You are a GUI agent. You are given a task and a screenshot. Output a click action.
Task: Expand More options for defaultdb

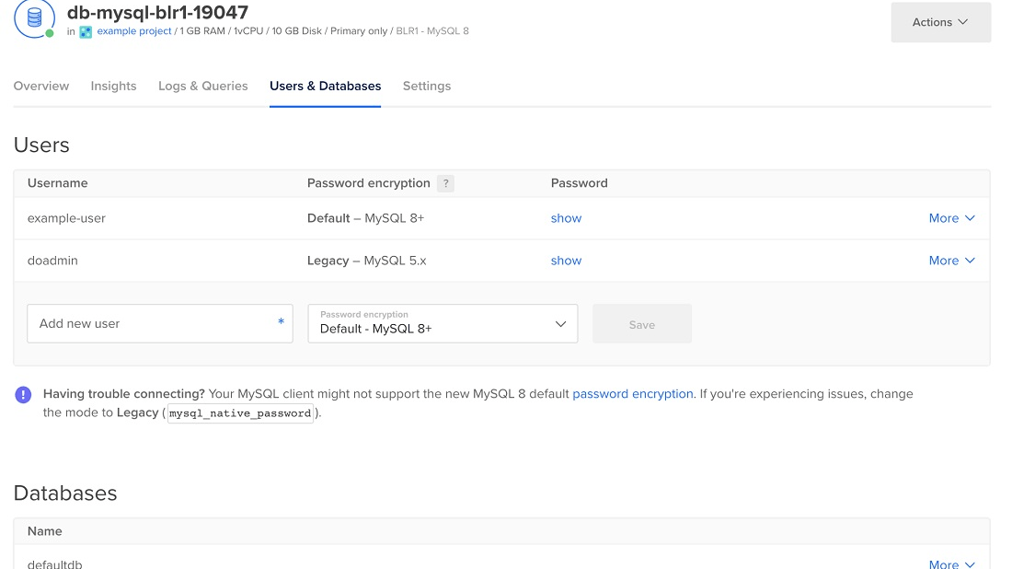tap(951, 563)
